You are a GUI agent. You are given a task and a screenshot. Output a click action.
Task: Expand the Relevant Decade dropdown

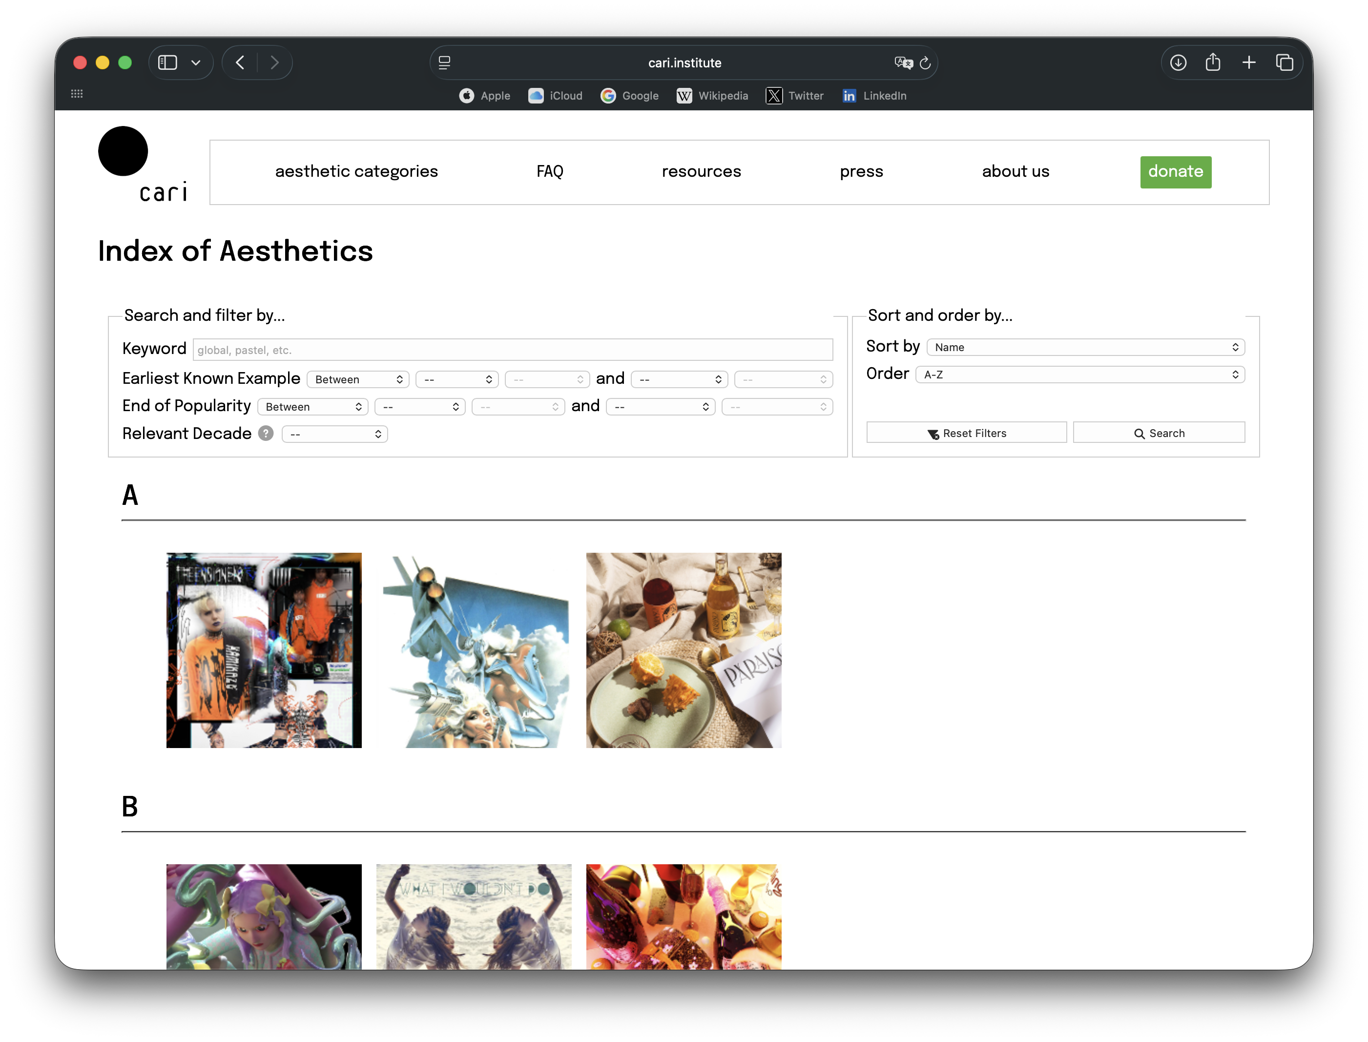[x=335, y=434]
